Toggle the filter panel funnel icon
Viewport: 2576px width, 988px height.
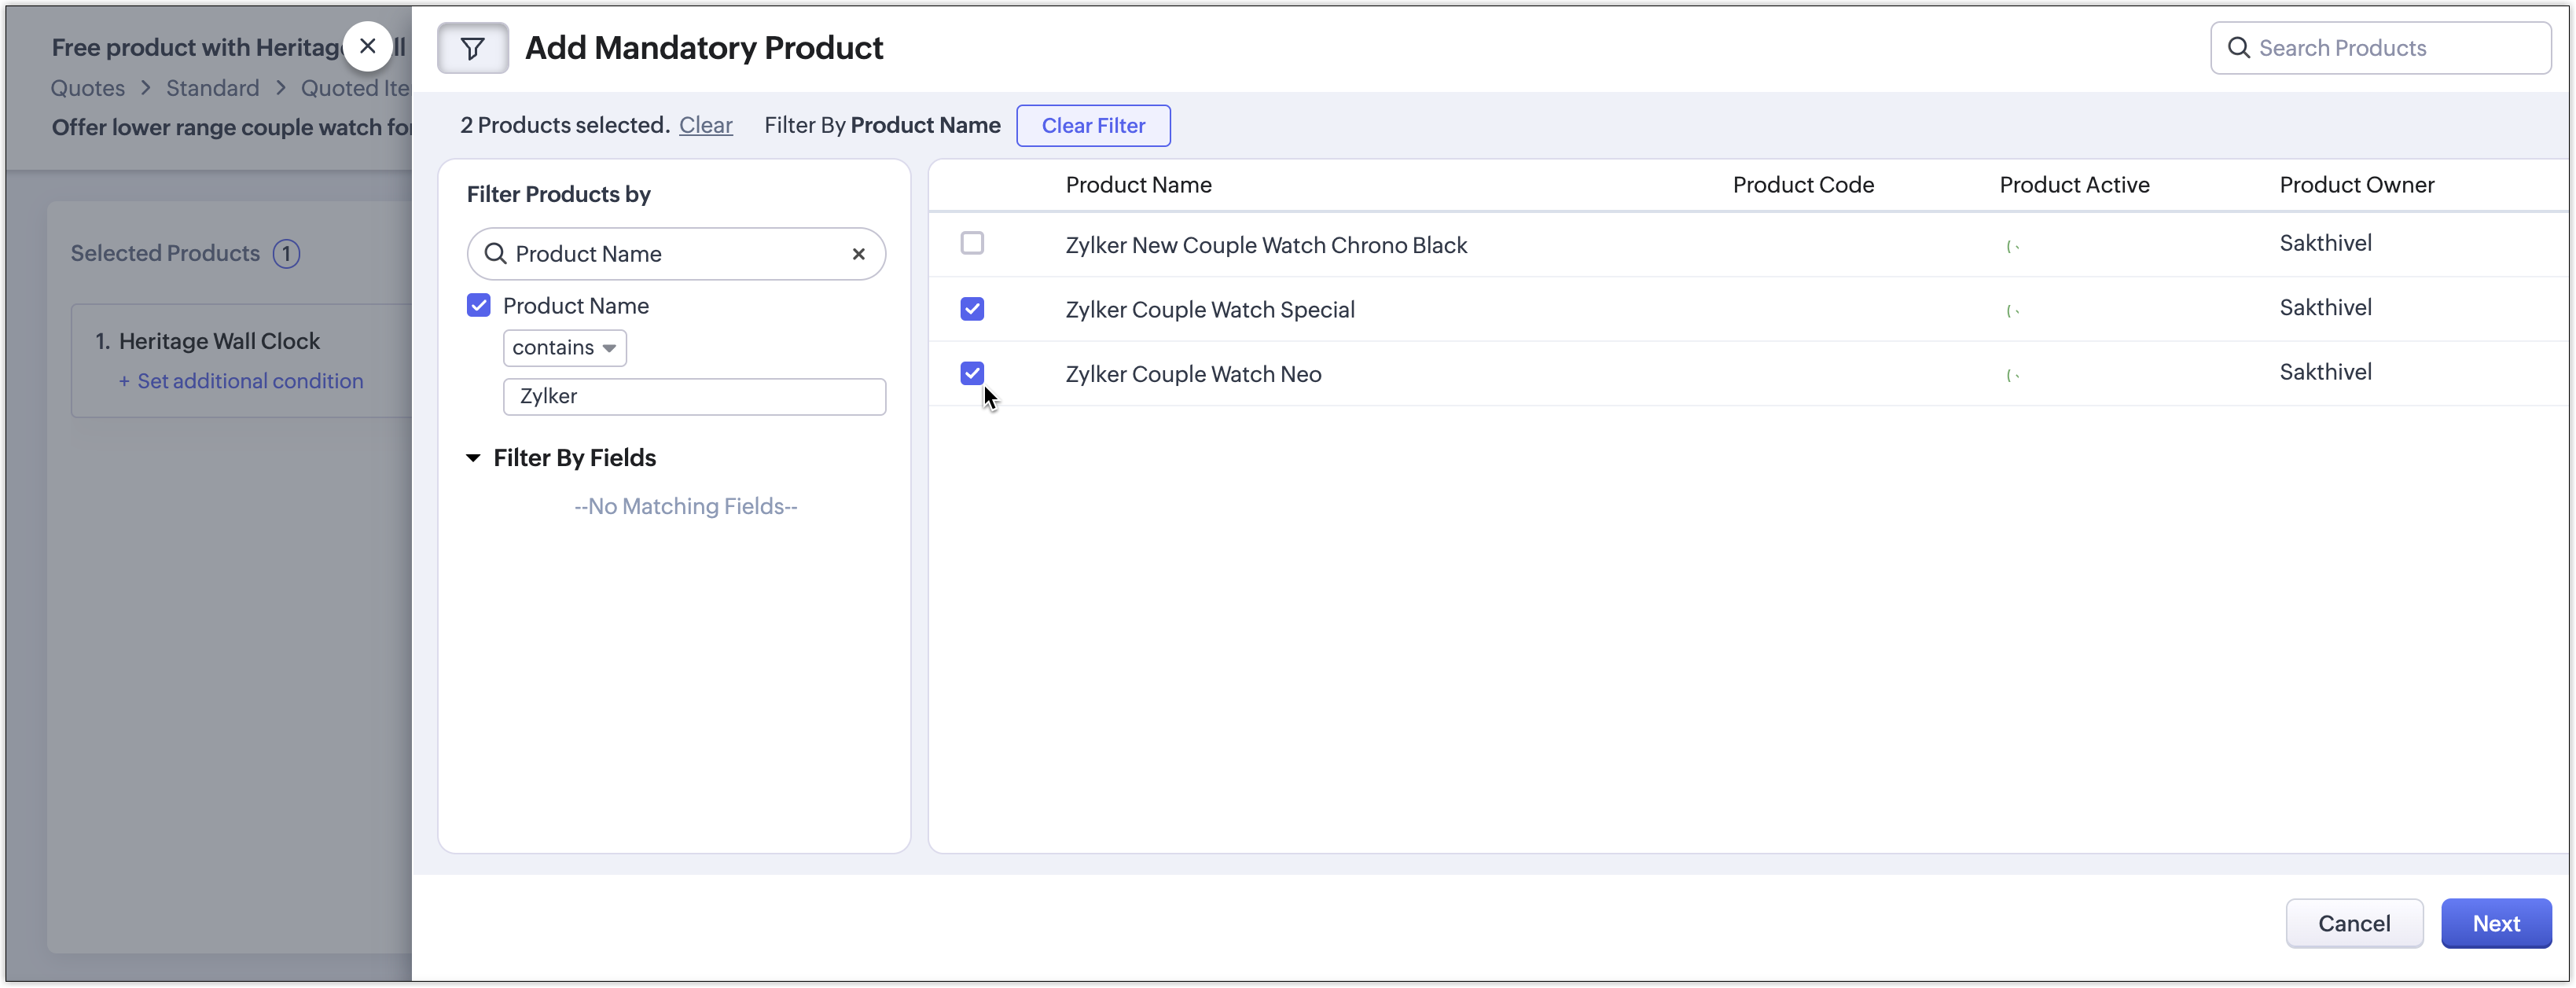click(472, 48)
